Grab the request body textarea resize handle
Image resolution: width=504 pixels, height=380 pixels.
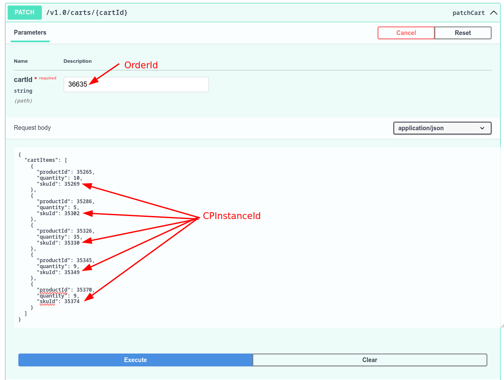pos(502,326)
